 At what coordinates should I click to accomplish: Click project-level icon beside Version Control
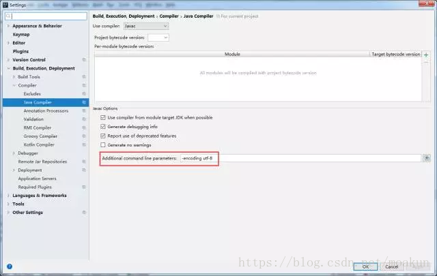coord(84,60)
